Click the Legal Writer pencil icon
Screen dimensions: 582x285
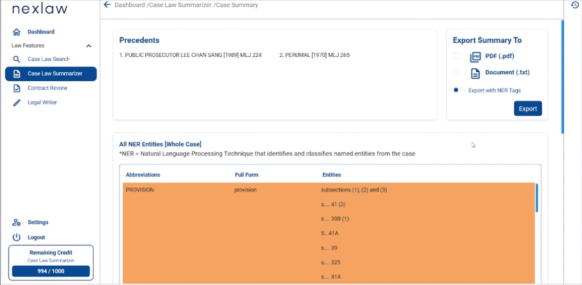pos(16,103)
